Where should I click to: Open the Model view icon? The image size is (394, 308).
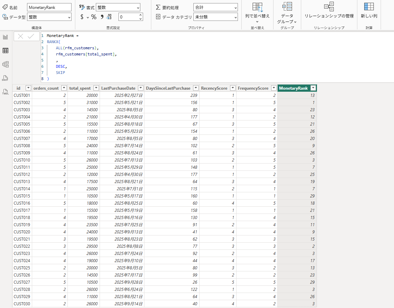(5, 64)
